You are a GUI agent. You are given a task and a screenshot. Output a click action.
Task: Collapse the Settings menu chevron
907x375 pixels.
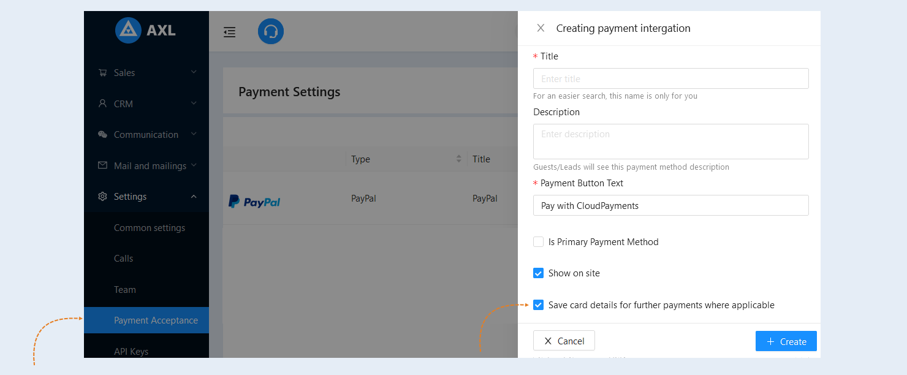point(194,196)
